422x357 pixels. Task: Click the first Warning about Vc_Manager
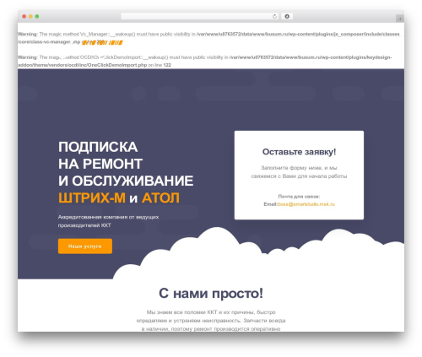(208, 38)
